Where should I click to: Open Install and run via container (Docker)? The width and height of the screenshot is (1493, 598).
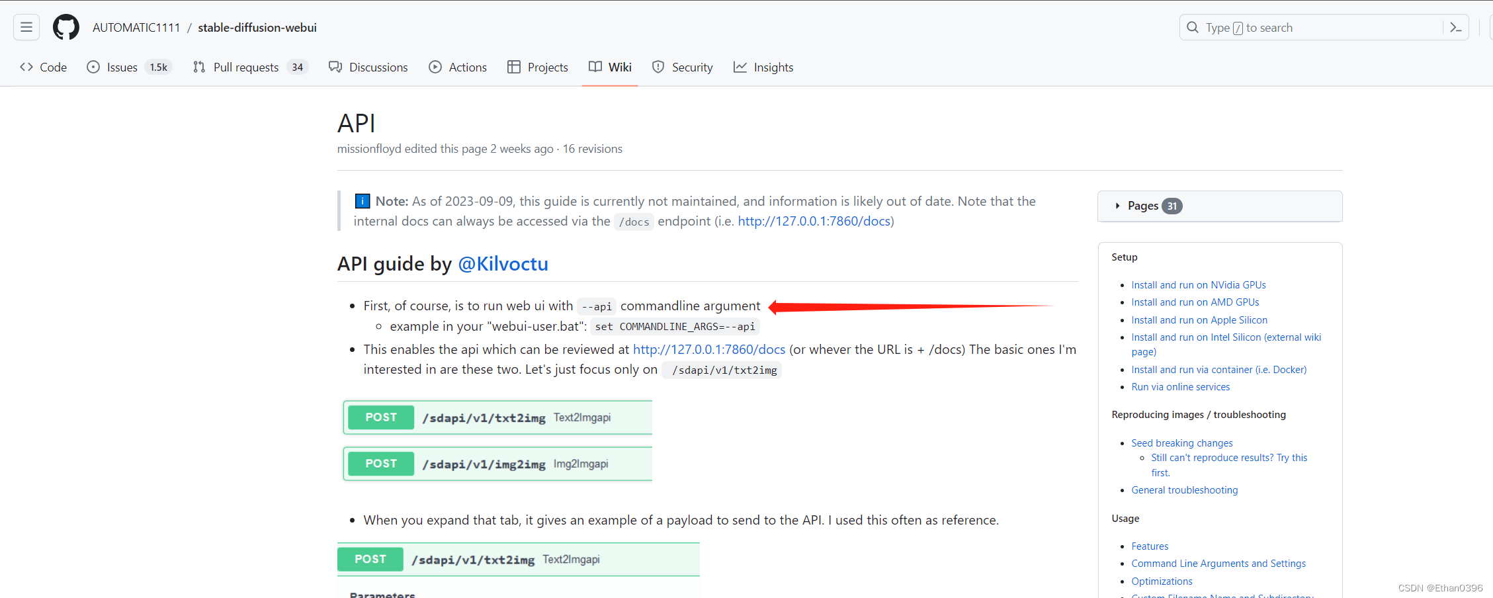point(1219,370)
